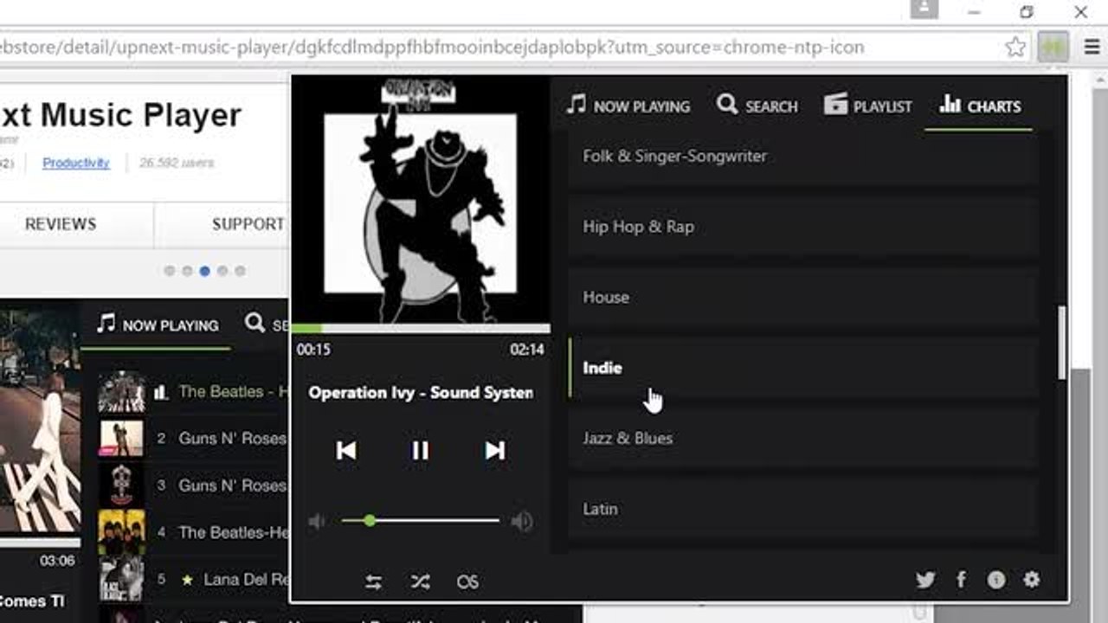Click track 2 Guns N' Roses
The image size is (1108, 623).
click(193, 439)
